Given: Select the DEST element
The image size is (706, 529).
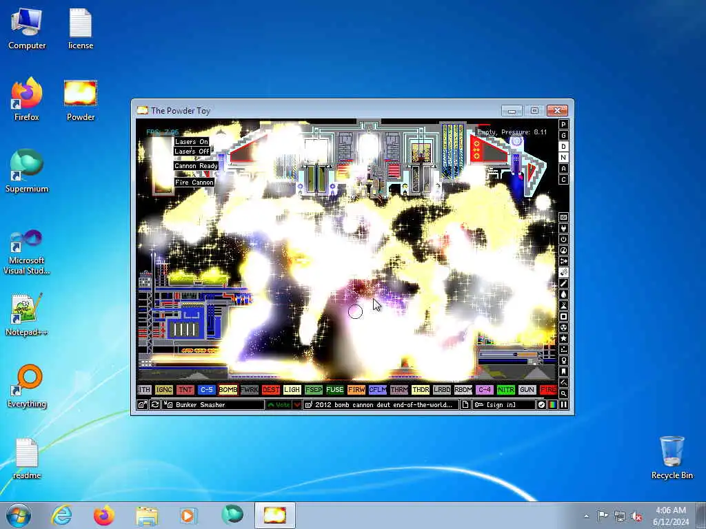Looking at the screenshot, I should point(270,390).
